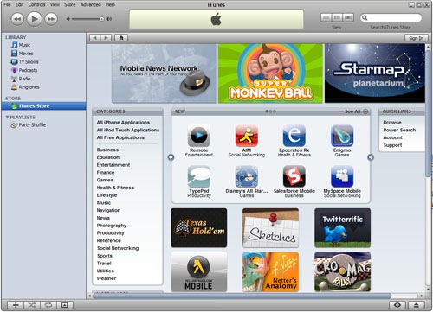Viewport: 433px width, 312px height.
Task: Switch to Cover Flow view button
Action: [x=348, y=17]
